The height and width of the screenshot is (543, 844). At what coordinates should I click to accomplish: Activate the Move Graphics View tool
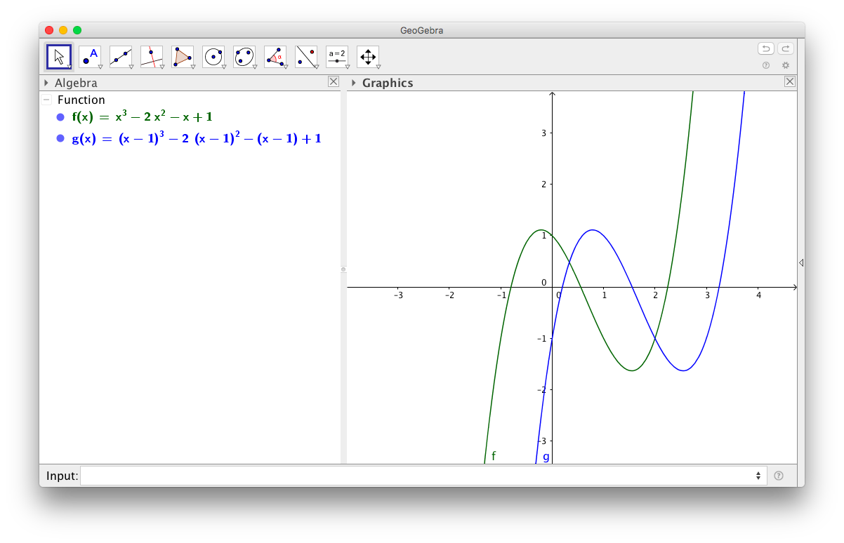point(368,57)
